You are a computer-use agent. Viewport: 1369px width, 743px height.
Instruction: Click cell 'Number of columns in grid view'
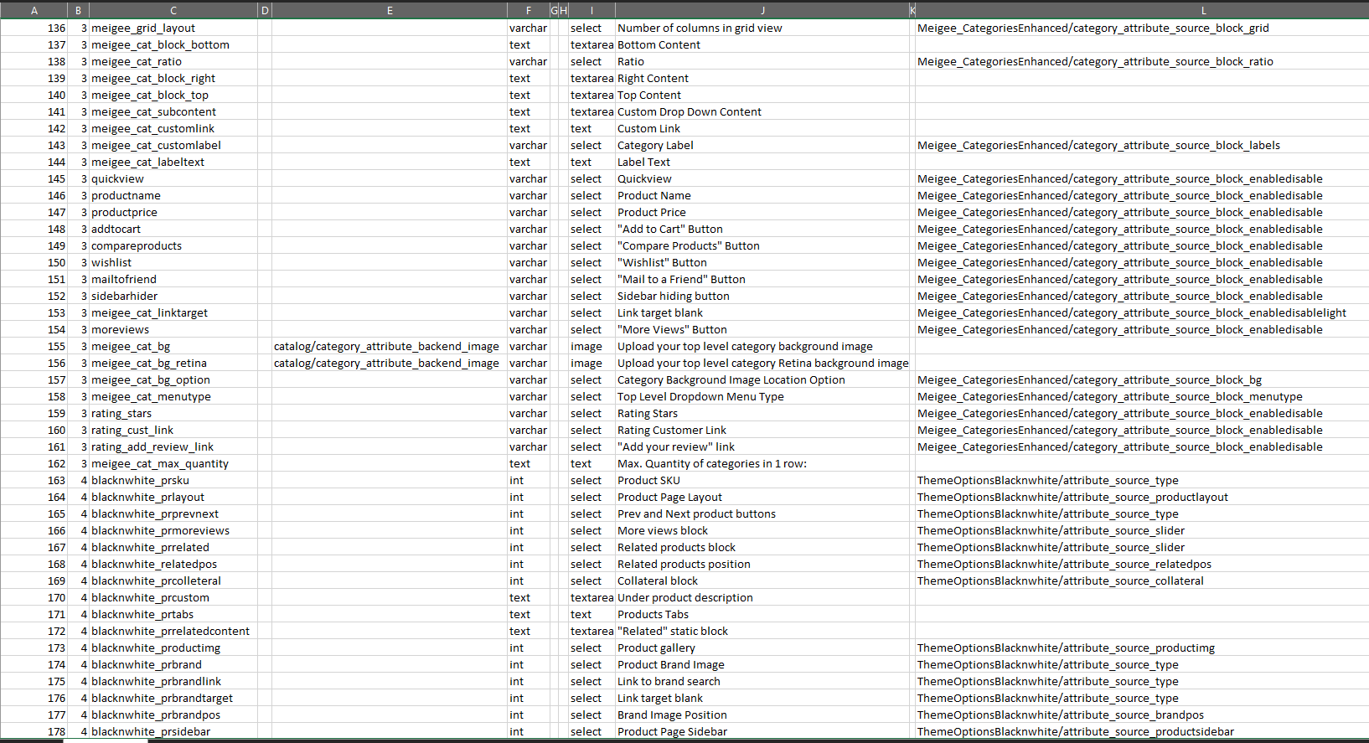coord(762,28)
